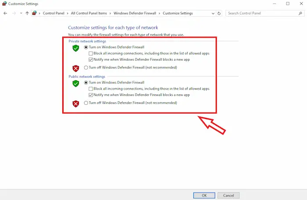Toggle Notify me checkbox under Public network
This screenshot has width=307, height=200.
(x=91, y=95)
